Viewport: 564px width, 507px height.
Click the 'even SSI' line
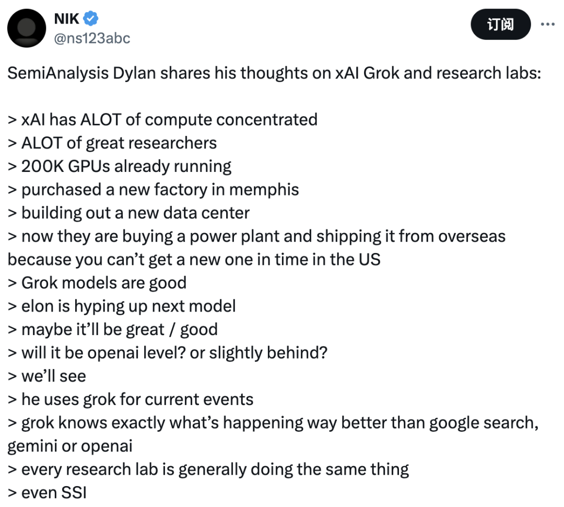[x=47, y=492]
